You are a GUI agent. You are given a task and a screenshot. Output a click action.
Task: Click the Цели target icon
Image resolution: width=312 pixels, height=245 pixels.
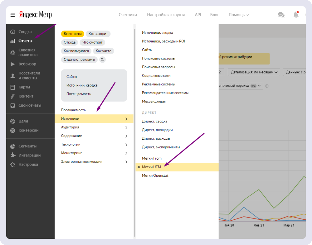pos(12,121)
